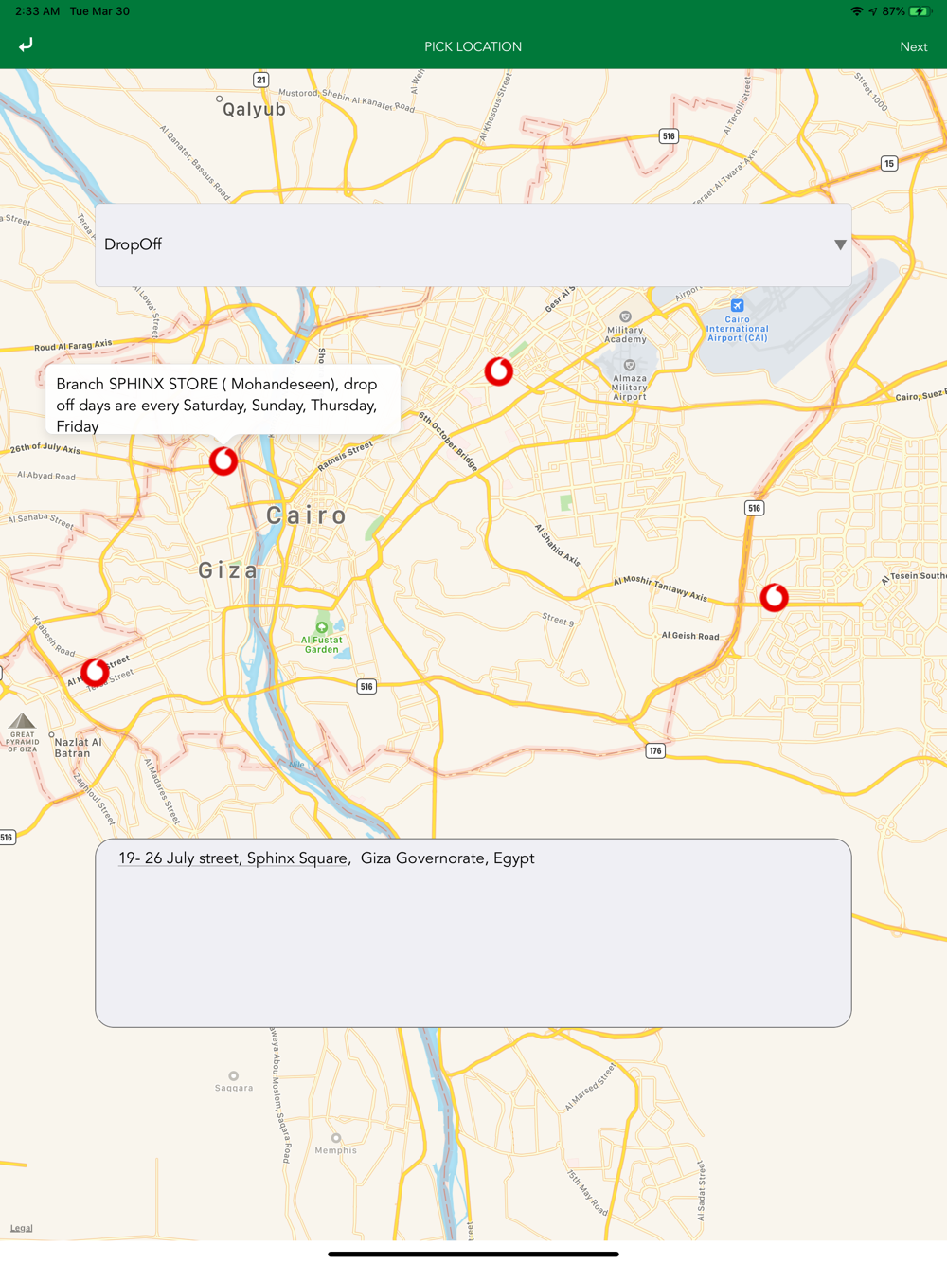Select the Vodafone pin near Nazlat Al Batran

(x=95, y=672)
